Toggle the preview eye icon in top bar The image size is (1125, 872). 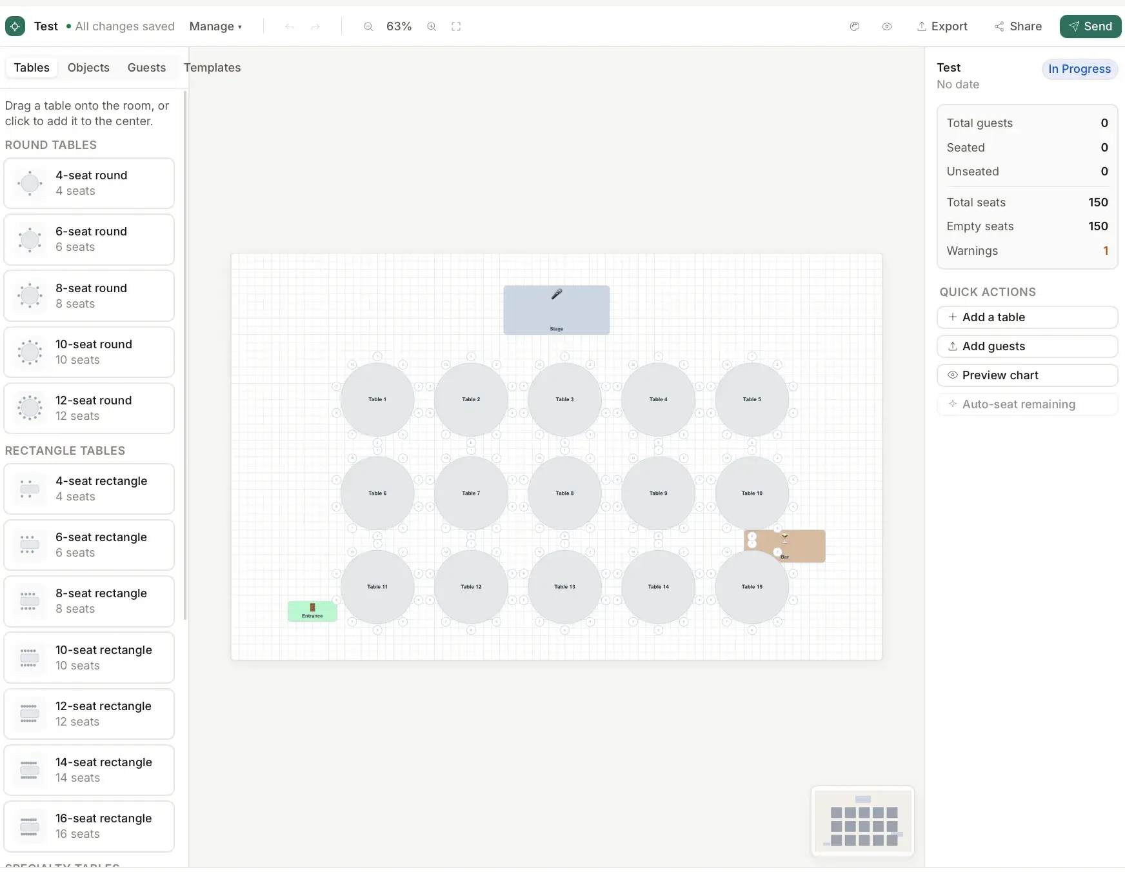(x=887, y=26)
